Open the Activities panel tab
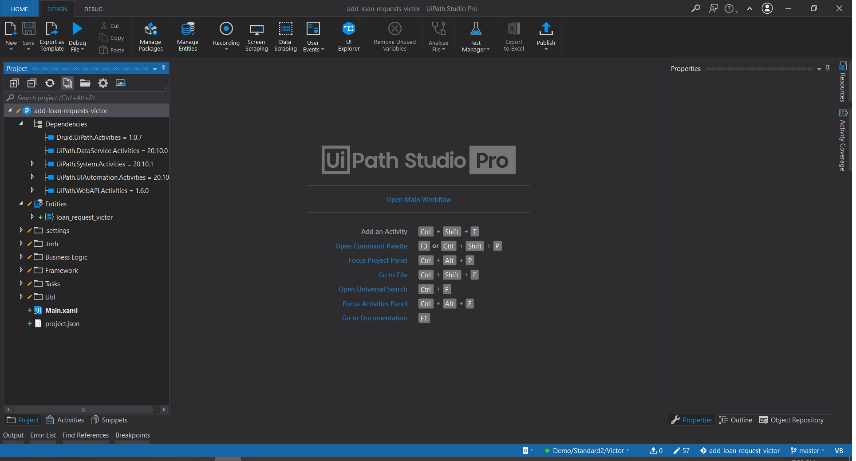This screenshot has height=461, width=856. pos(65,420)
